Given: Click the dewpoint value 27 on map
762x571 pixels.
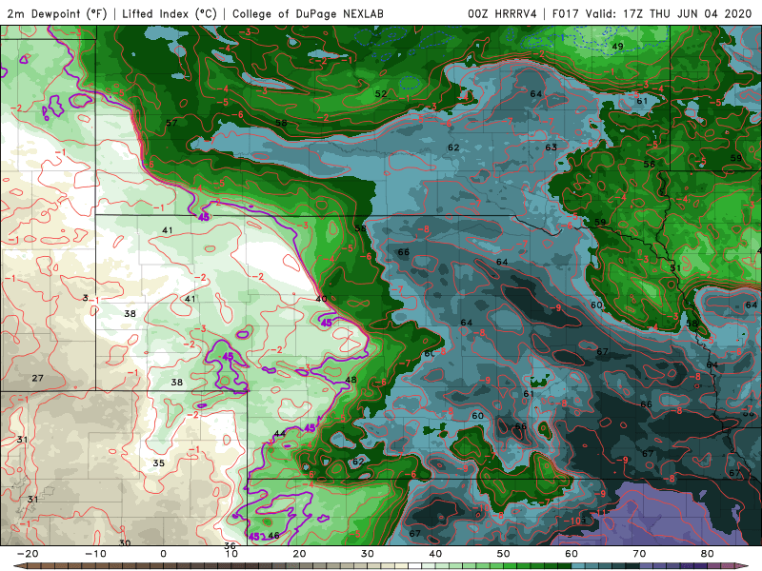Looking at the screenshot, I should (x=37, y=378).
